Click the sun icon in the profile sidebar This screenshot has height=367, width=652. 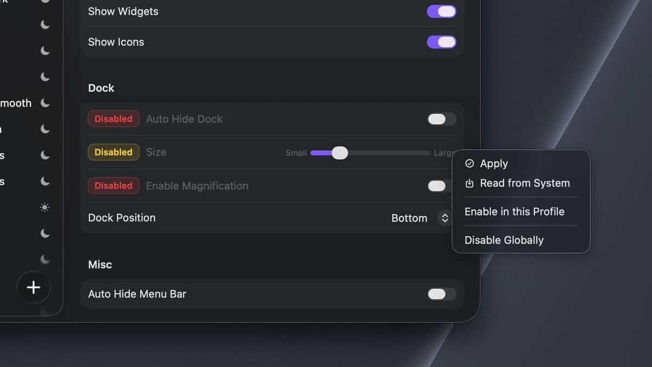45,207
